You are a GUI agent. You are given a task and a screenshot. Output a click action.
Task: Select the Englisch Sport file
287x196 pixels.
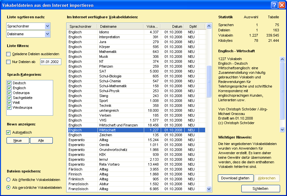[x=137, y=101]
